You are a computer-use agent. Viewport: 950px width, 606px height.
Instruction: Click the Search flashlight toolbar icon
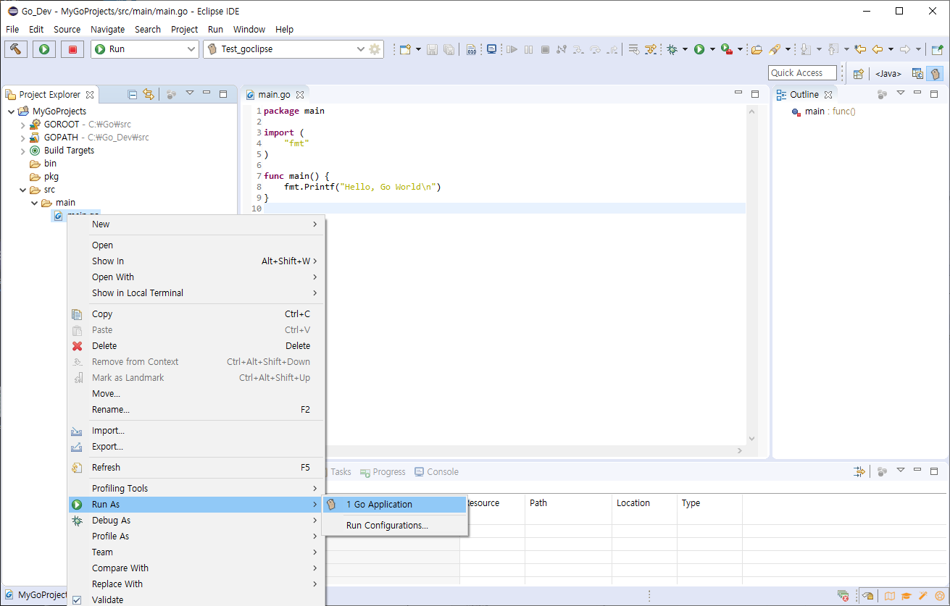[x=775, y=49]
